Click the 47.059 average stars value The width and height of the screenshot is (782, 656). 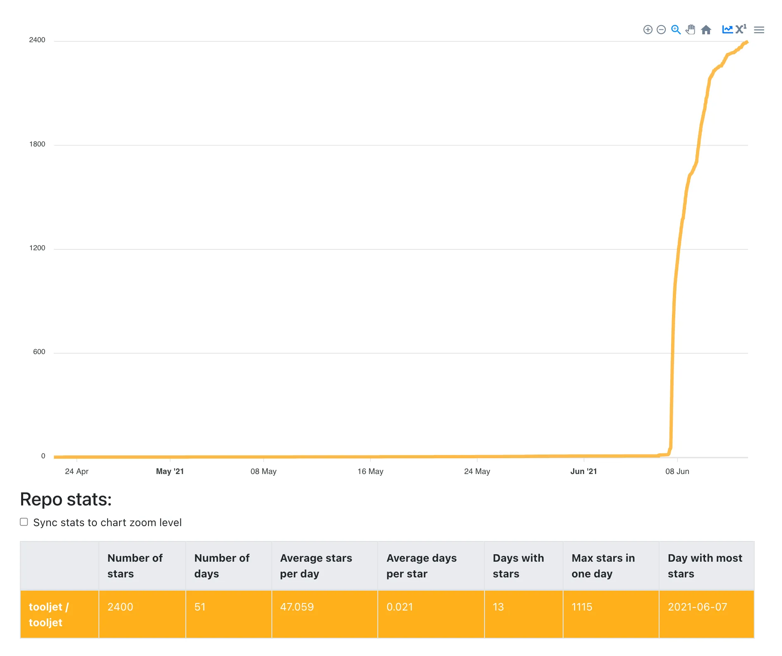coord(297,607)
